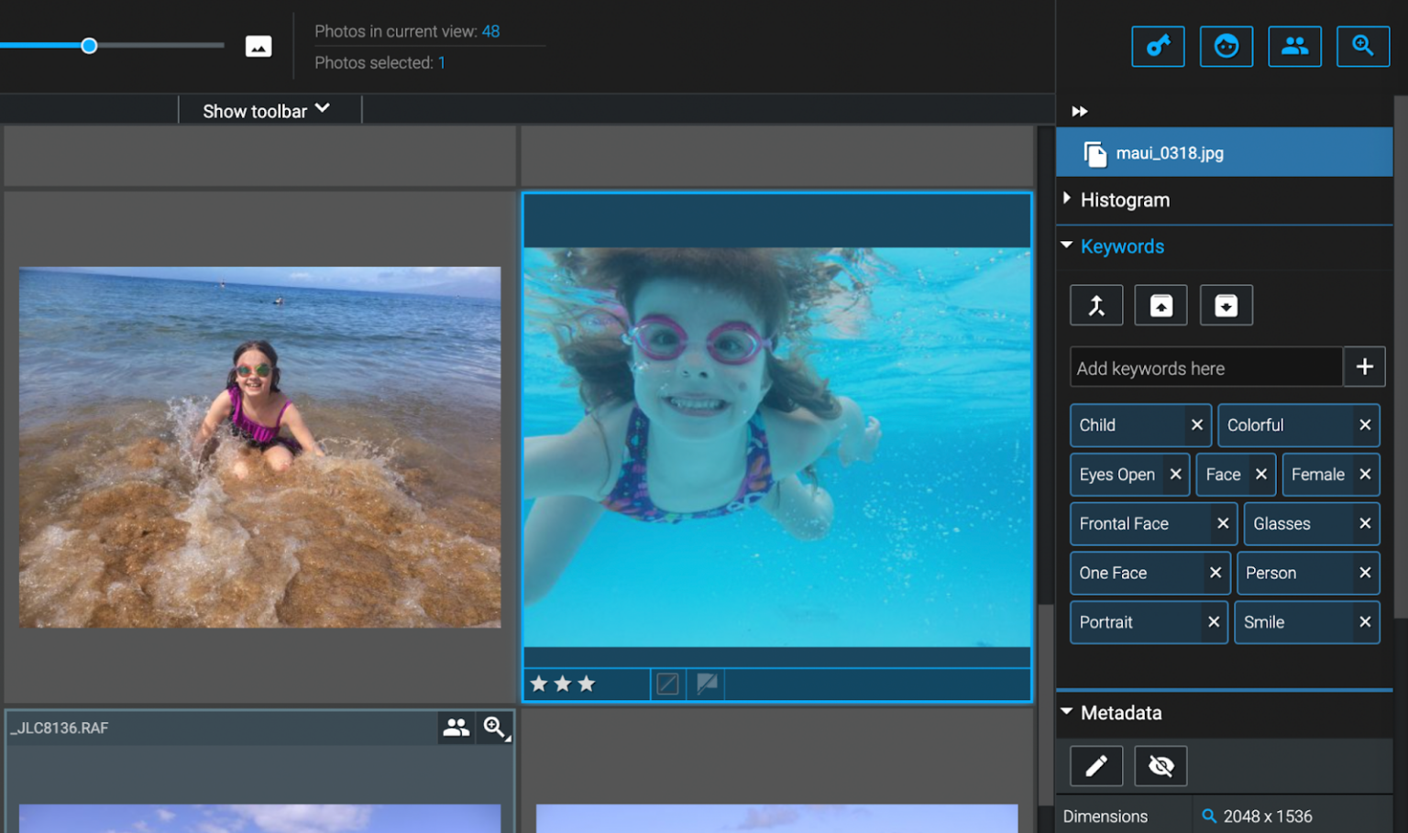Toggle metadata visibility with the crossed-eye icon
1408x833 pixels.
point(1160,766)
